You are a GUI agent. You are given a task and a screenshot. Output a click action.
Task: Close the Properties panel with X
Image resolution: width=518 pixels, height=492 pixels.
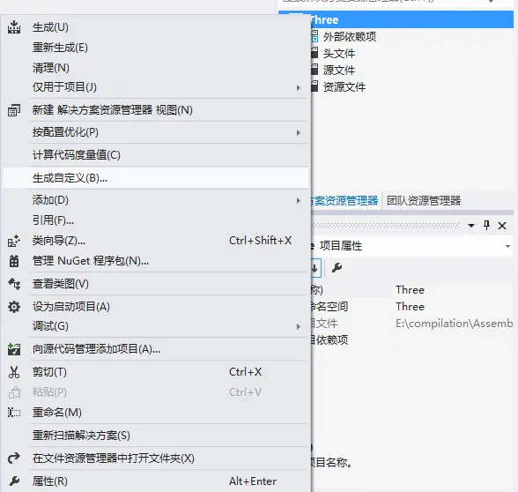tap(502, 226)
